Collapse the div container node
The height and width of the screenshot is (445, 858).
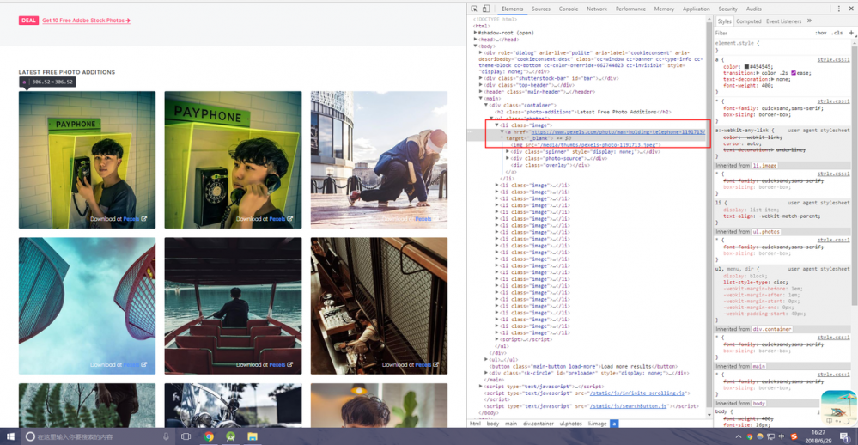pyautogui.click(x=486, y=105)
